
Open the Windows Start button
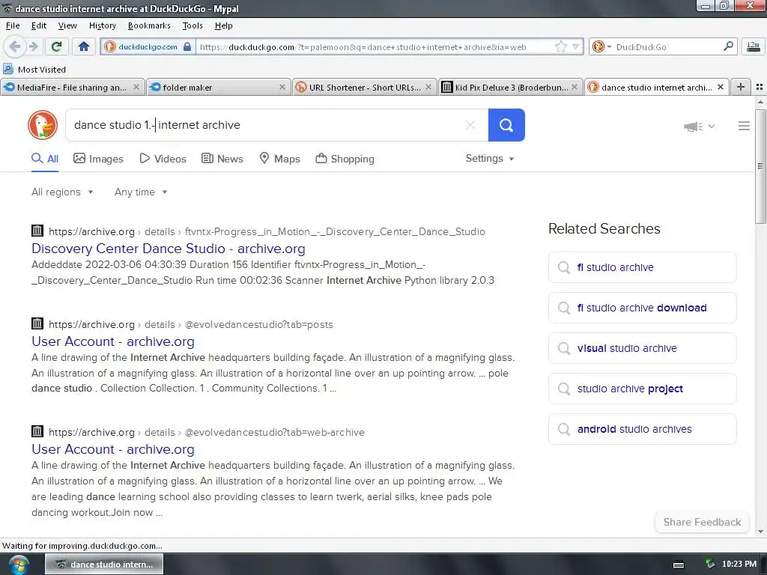pos(17,565)
